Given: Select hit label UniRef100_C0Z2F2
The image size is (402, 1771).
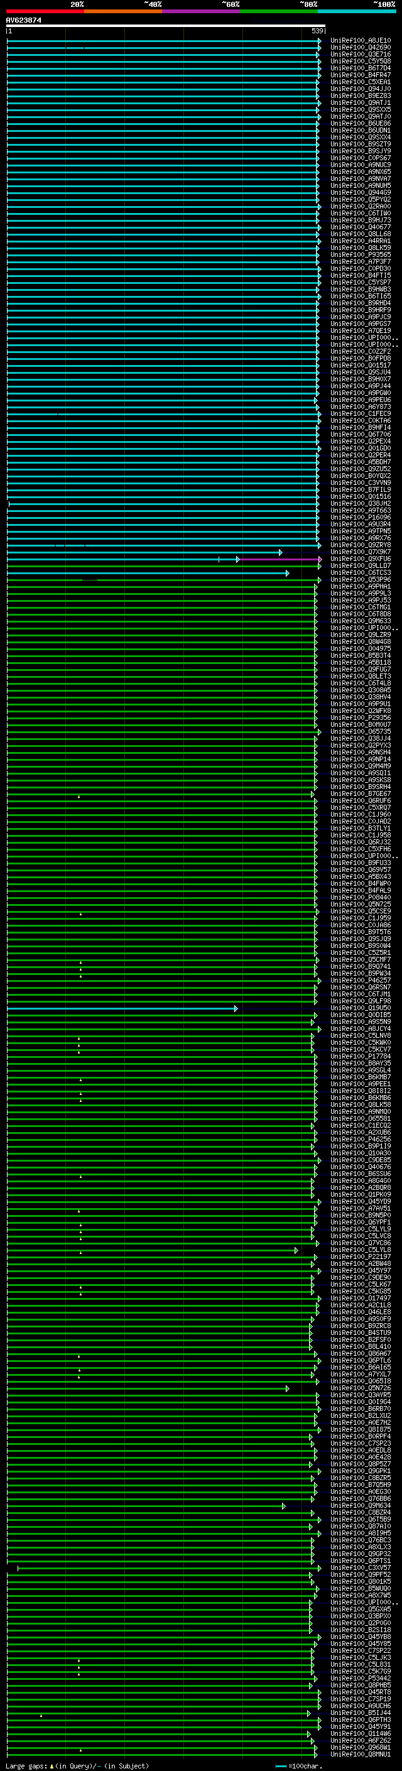Looking at the screenshot, I should click(361, 351).
